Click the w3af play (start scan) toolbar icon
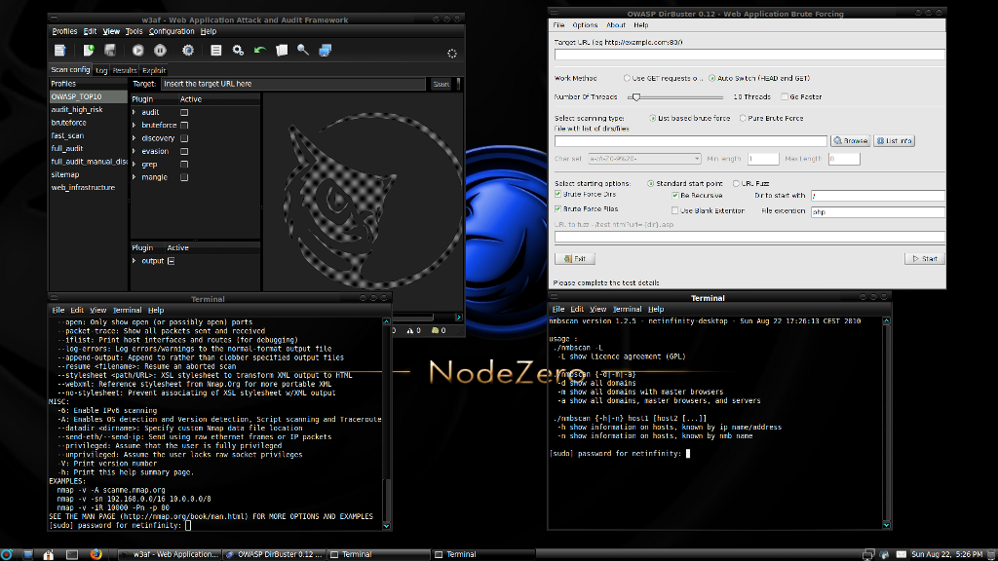Screen dimensions: 998x561 tap(137, 51)
